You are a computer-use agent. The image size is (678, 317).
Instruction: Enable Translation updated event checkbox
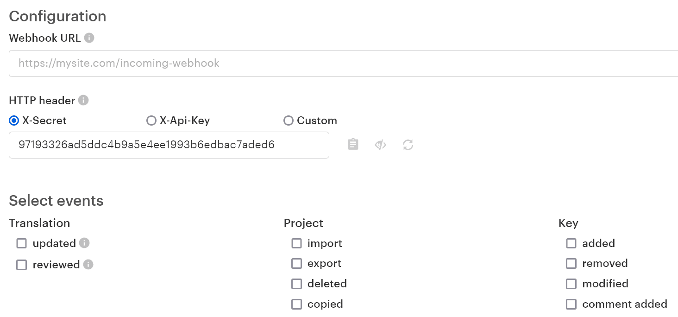21,243
